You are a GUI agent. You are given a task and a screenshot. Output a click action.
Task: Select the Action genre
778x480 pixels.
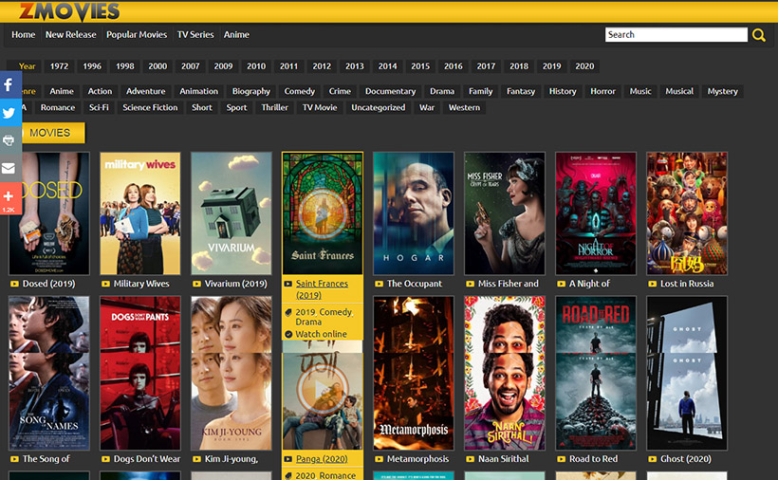pos(100,91)
